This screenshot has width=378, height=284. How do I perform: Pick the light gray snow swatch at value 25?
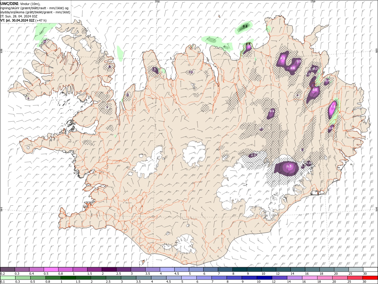click(356, 269)
